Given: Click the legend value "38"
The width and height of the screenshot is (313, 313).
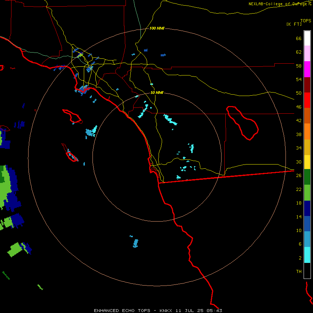Looking at the screenshot, I should pos(299,135).
